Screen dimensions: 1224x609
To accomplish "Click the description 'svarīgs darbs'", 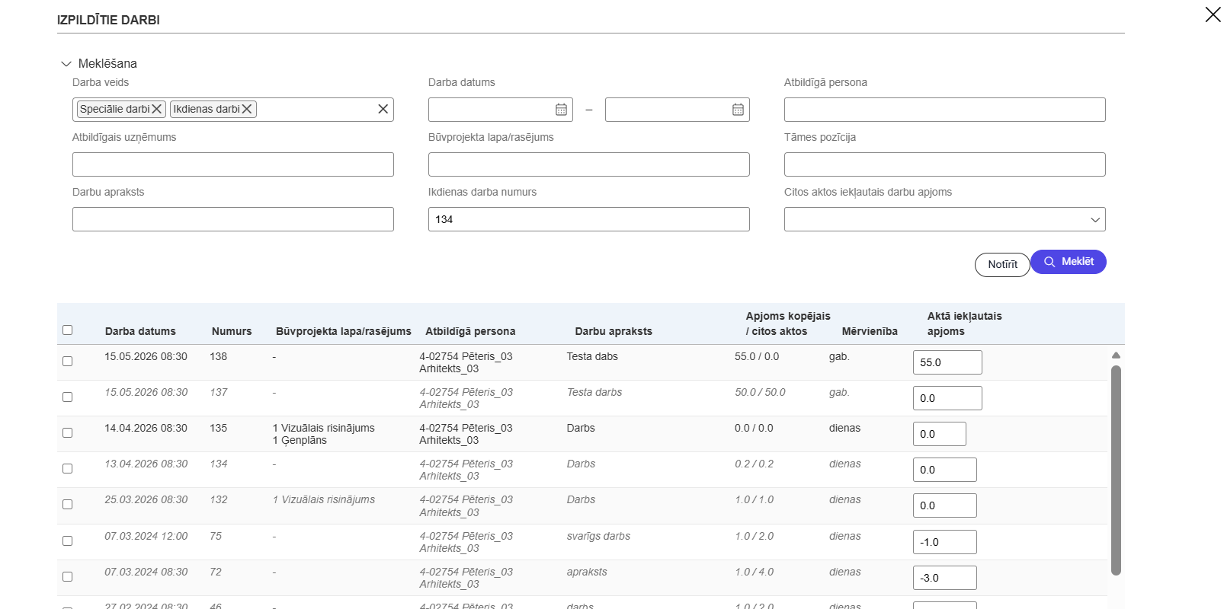I will (598, 536).
